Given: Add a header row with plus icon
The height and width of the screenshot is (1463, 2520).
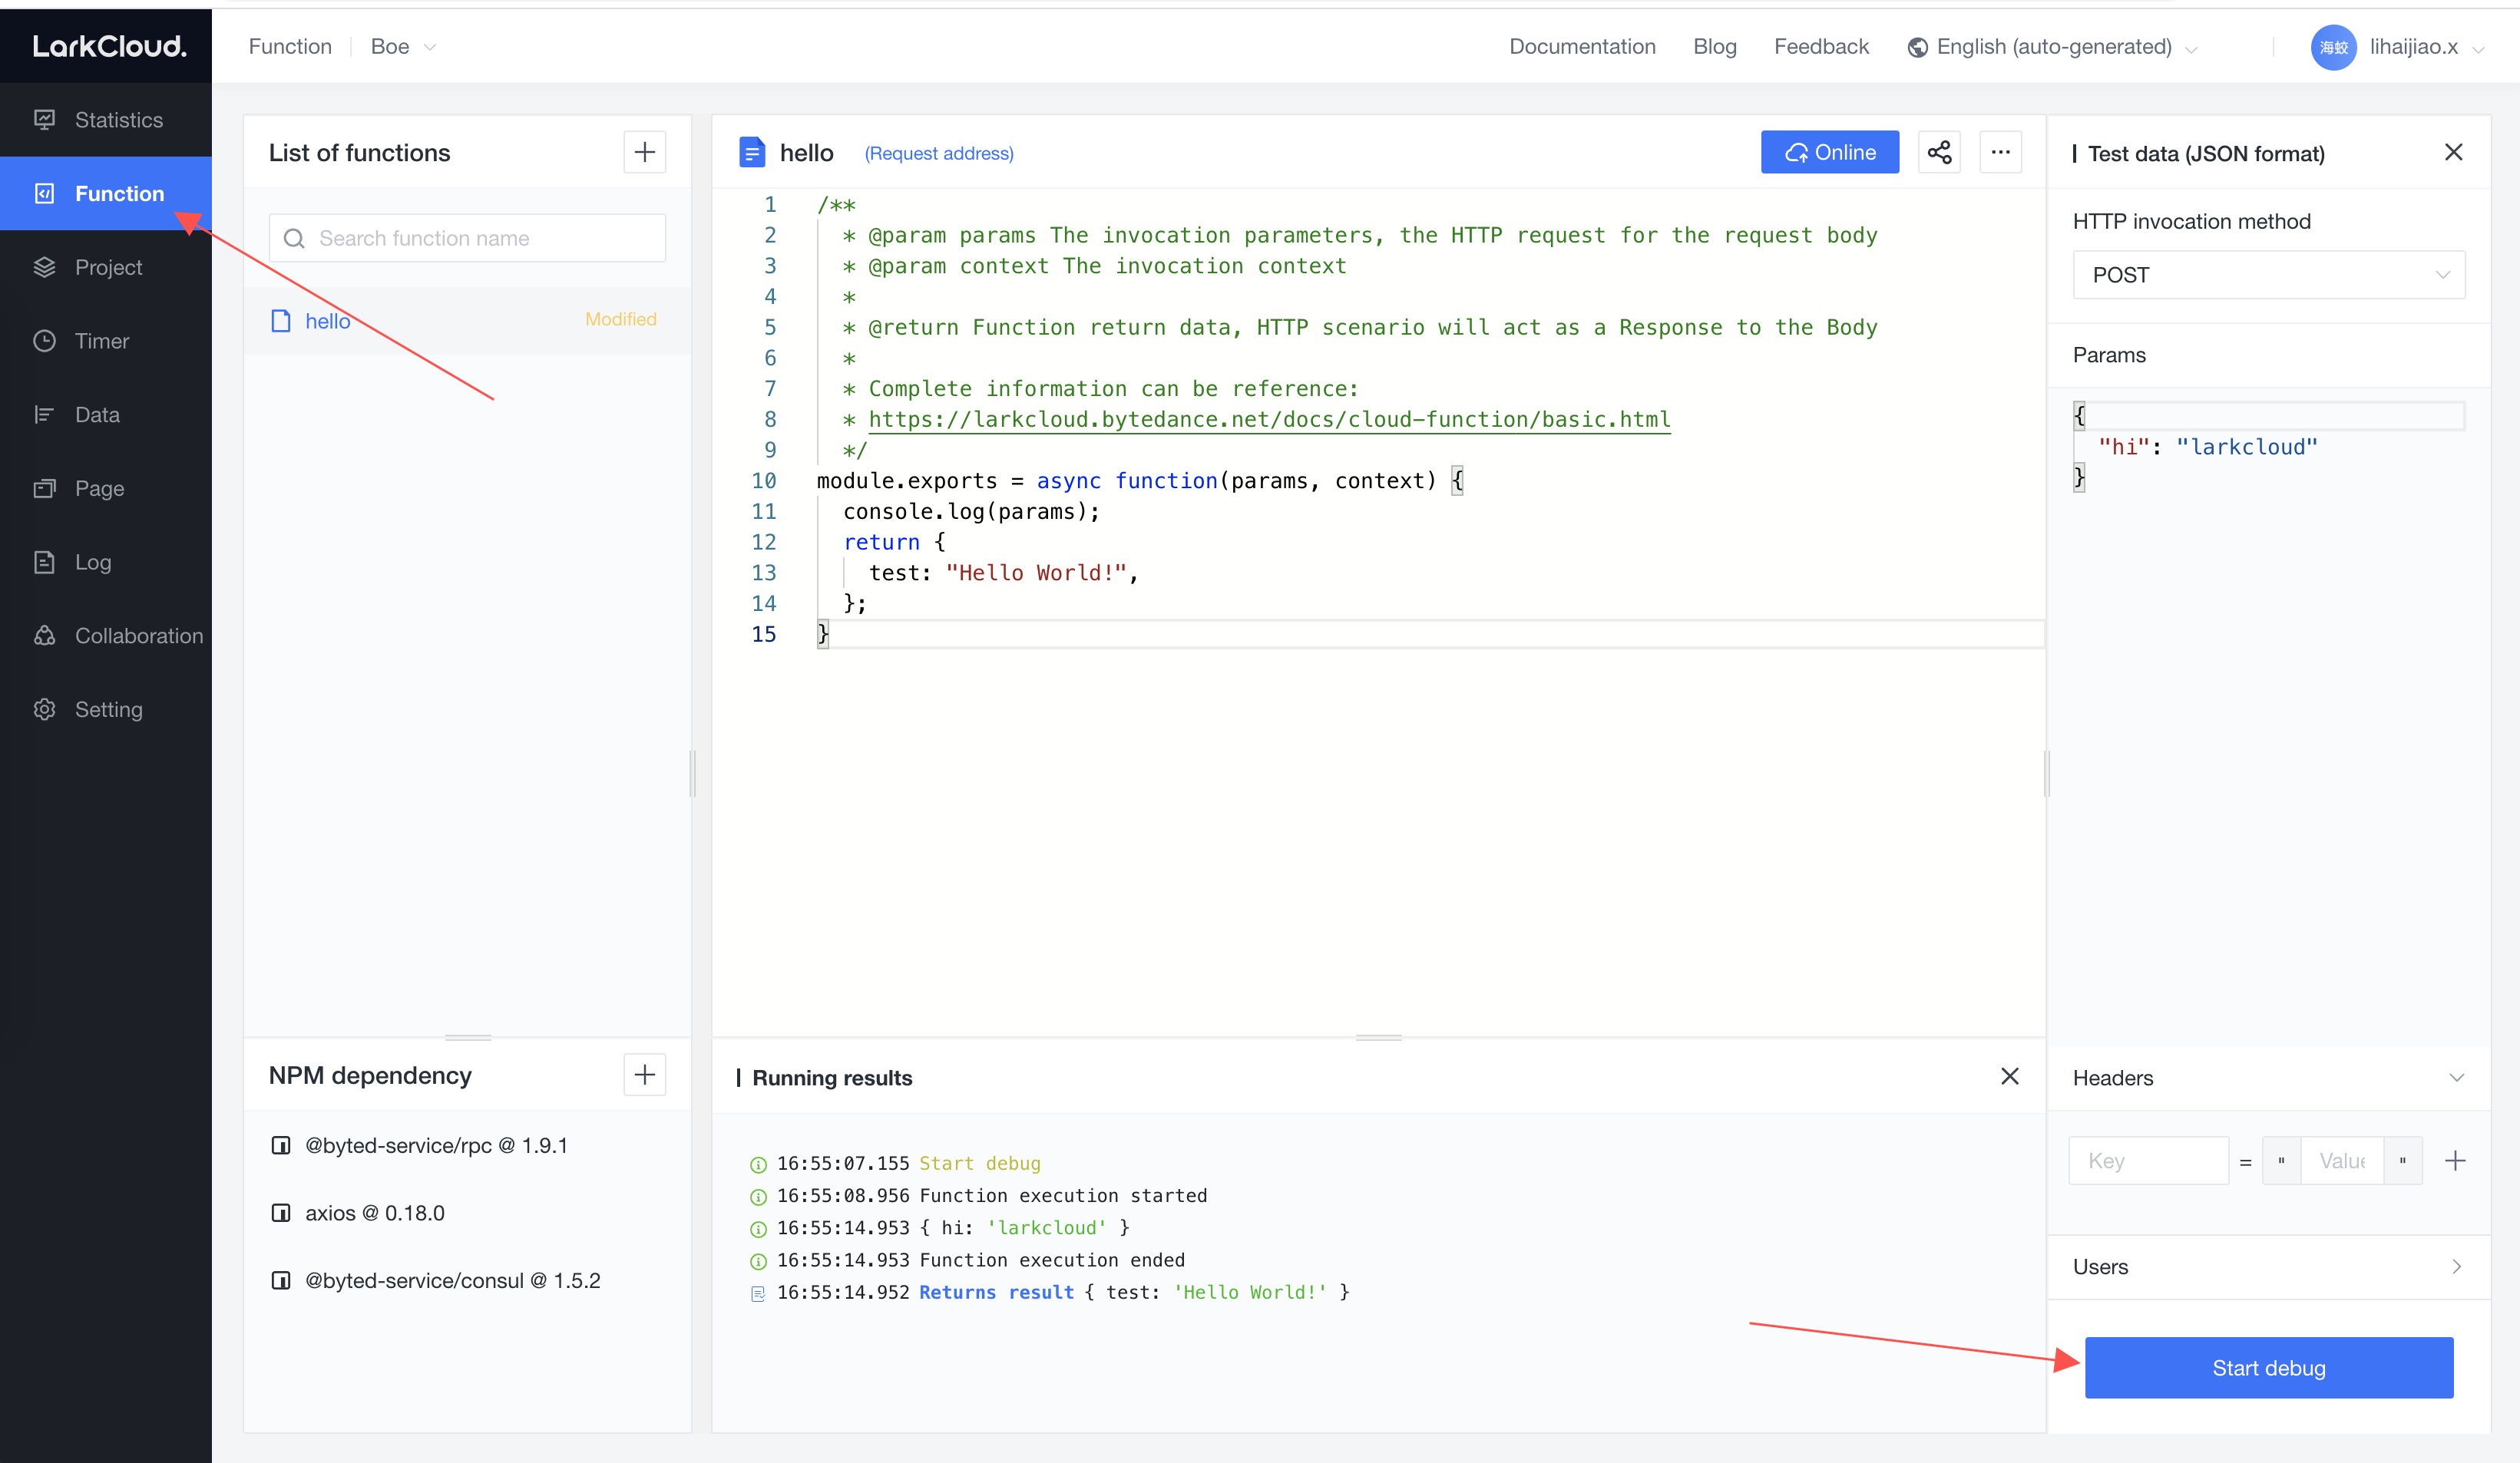Looking at the screenshot, I should [2455, 1161].
